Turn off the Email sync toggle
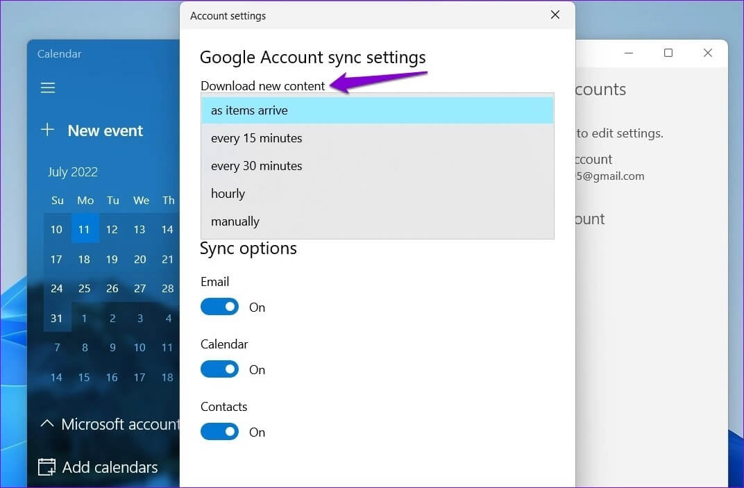Image resolution: width=744 pixels, height=488 pixels. [x=219, y=307]
